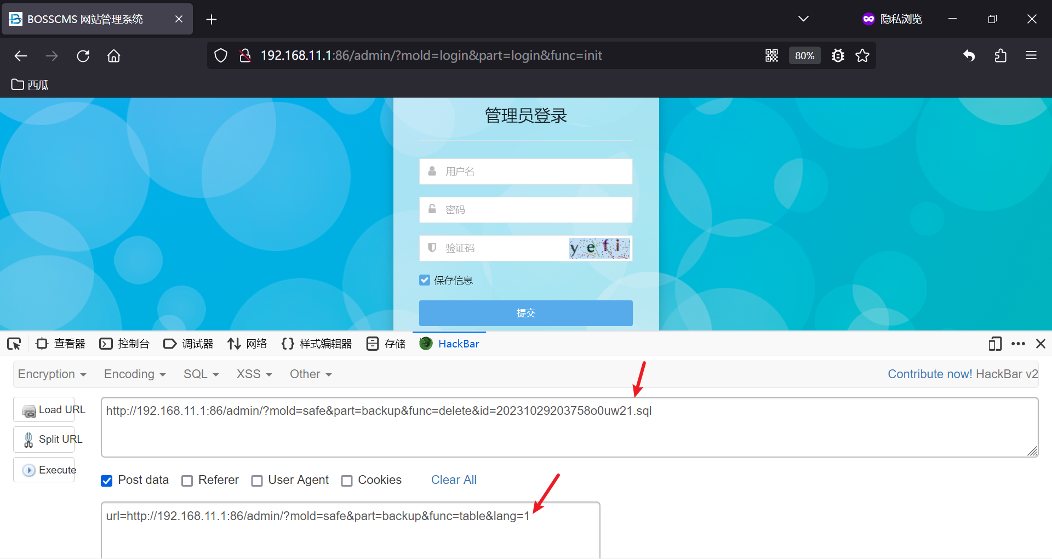
Task: Reset the 80% zoom level badge
Action: coord(804,55)
